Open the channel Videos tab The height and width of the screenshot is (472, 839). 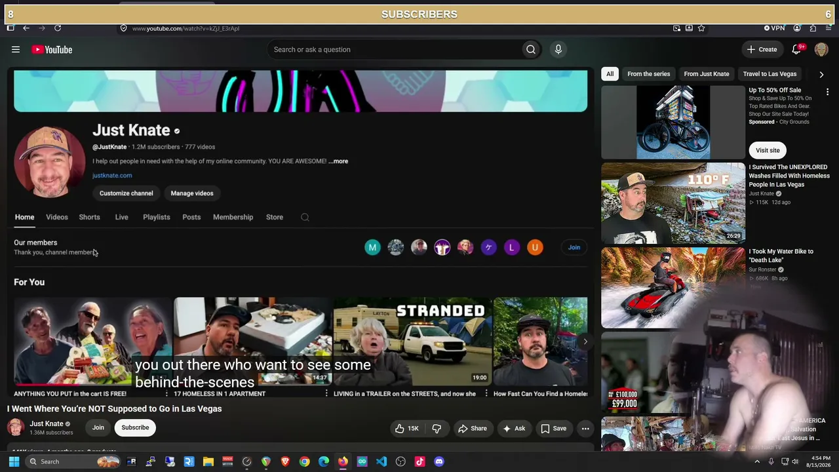click(x=57, y=218)
